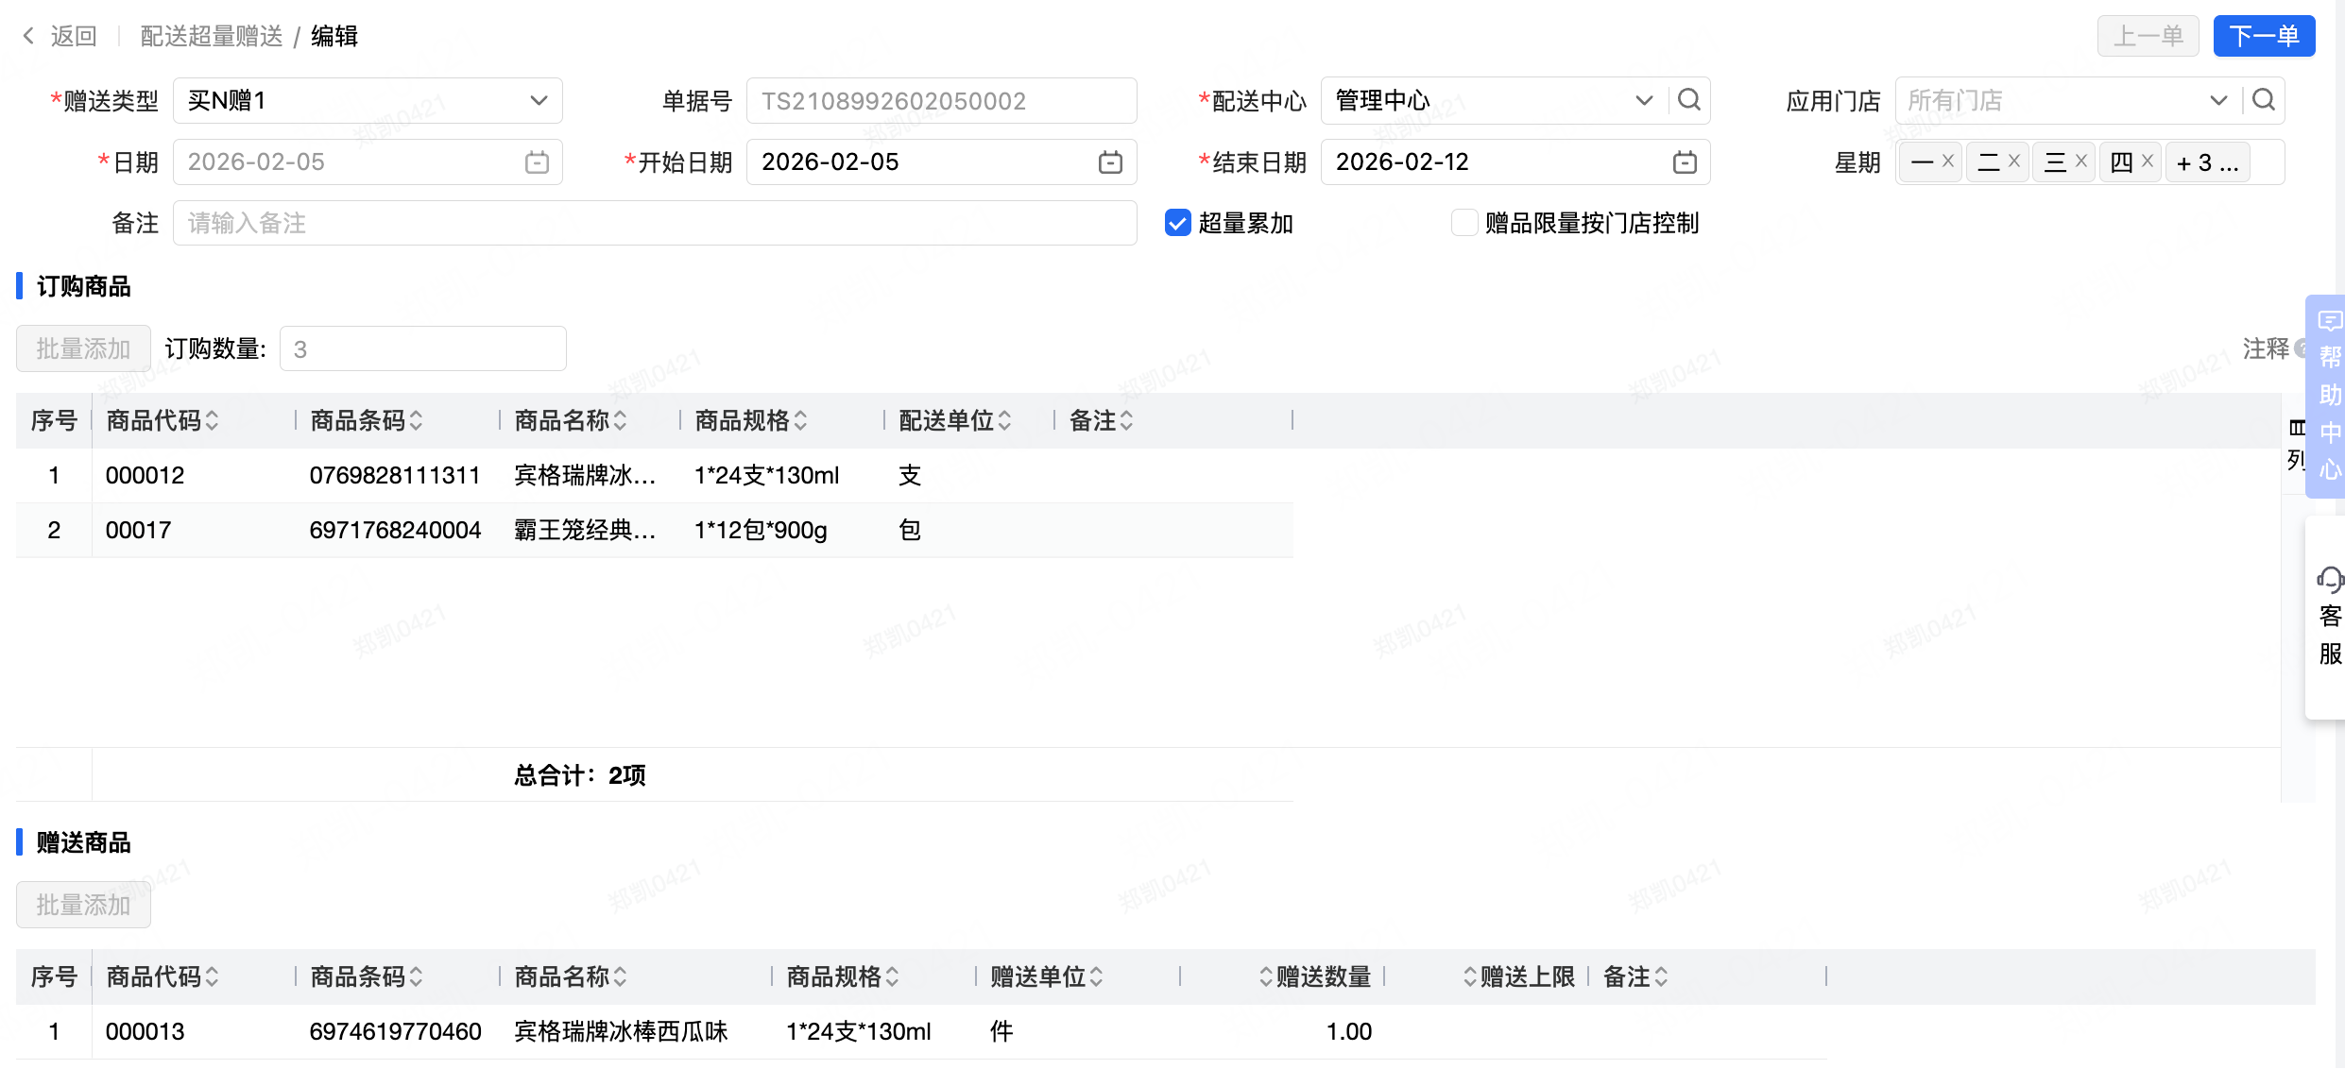2345x1069 pixels.
Task: Enable 赠品限量按门店控制 checkbox
Action: point(1463,223)
